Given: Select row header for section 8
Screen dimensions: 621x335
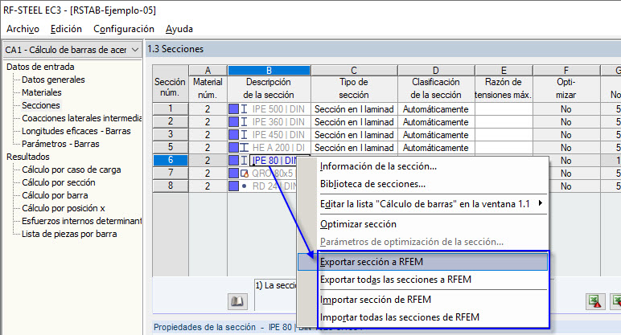Looking at the screenshot, I should pyautogui.click(x=171, y=186).
